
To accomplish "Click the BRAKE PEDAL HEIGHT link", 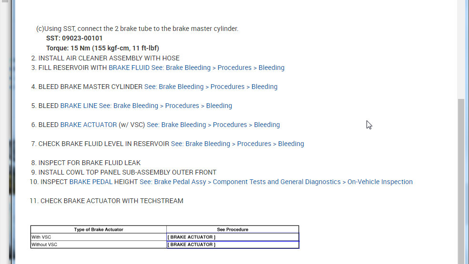I will click(x=103, y=182).
